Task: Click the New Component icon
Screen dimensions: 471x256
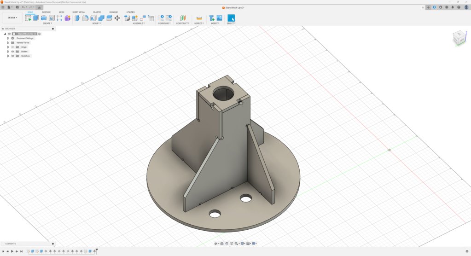Action: click(135, 18)
